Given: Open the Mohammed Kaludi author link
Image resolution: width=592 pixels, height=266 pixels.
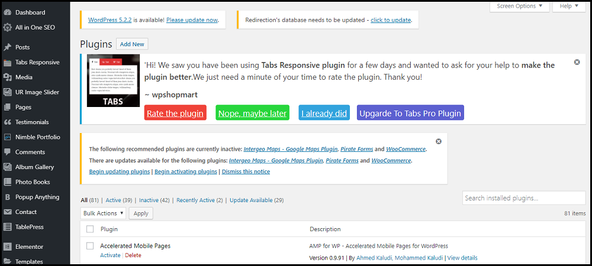Looking at the screenshot, I should 419,258.
